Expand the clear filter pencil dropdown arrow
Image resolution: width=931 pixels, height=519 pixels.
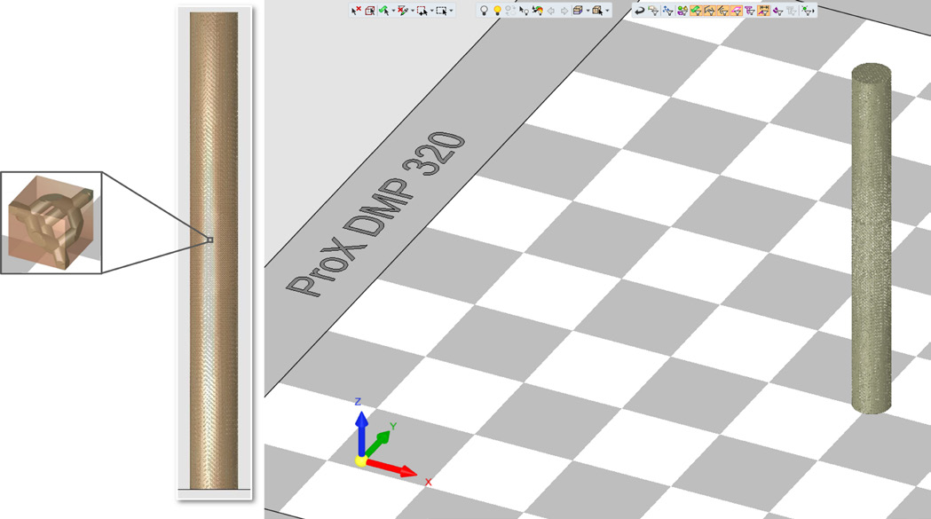click(x=413, y=11)
